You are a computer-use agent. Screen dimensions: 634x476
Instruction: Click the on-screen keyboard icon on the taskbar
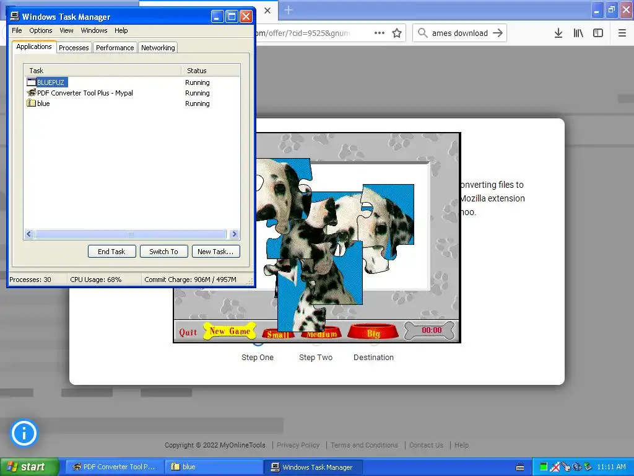click(x=520, y=467)
